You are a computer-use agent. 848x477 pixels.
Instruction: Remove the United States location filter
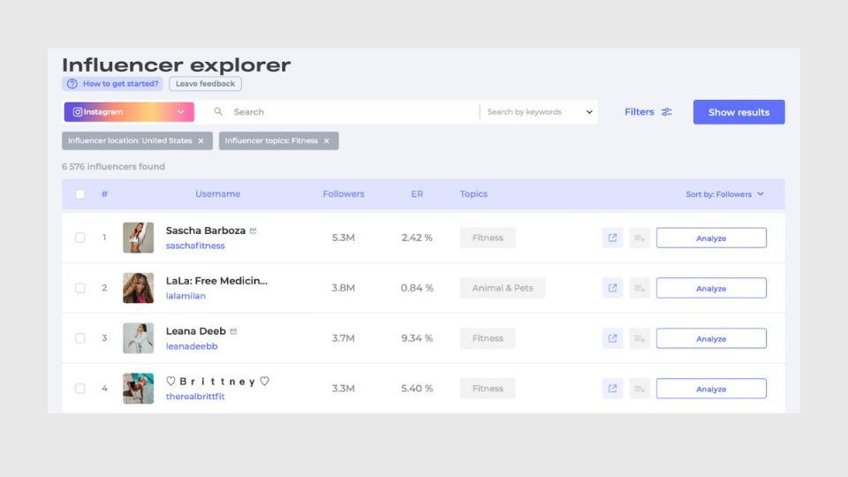[201, 140]
